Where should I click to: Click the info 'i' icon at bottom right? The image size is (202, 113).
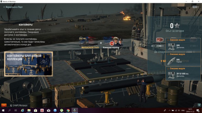click(199, 105)
